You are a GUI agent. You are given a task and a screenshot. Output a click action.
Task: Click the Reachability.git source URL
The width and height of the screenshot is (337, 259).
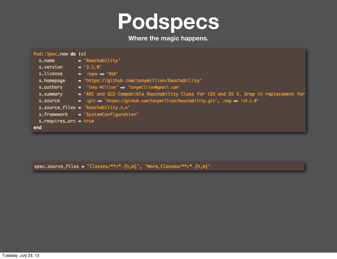pos(161,101)
